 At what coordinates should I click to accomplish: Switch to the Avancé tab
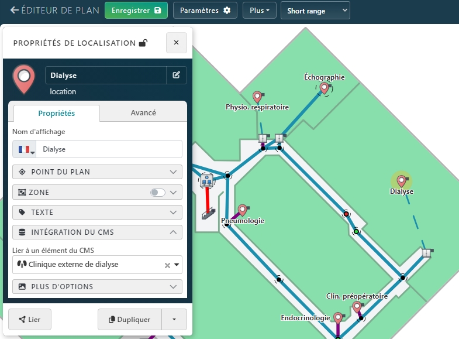(143, 113)
